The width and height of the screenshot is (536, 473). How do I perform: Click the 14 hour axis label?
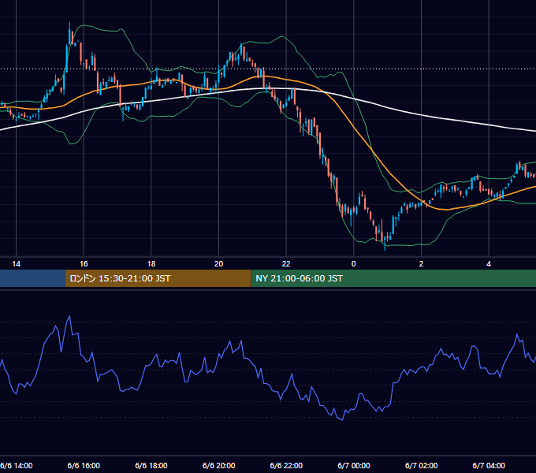coord(16,264)
